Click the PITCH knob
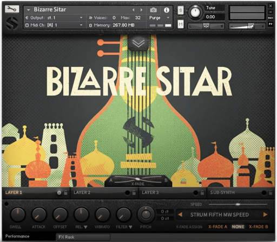The height and width of the screenshot is (242, 277). click(x=146, y=215)
